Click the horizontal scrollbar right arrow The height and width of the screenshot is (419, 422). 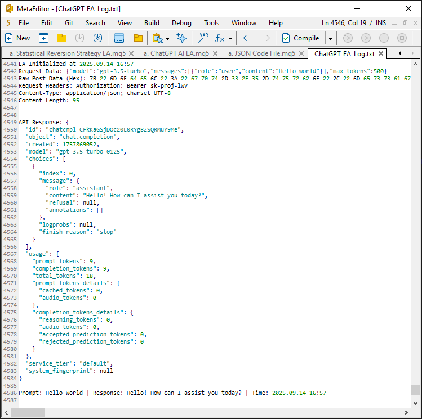point(406,412)
